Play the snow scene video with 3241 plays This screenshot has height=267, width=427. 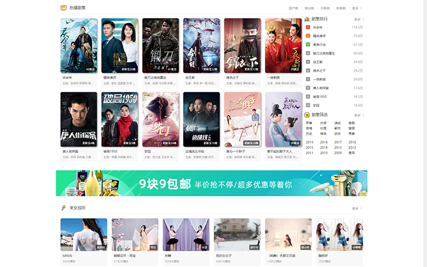237,235
